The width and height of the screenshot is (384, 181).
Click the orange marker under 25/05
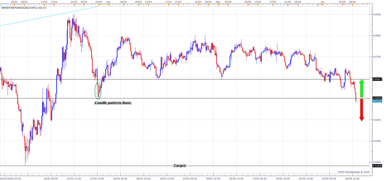coord(298,5)
